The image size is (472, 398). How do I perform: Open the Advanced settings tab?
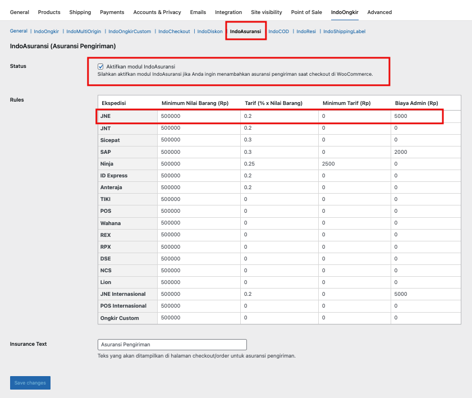[x=379, y=12]
